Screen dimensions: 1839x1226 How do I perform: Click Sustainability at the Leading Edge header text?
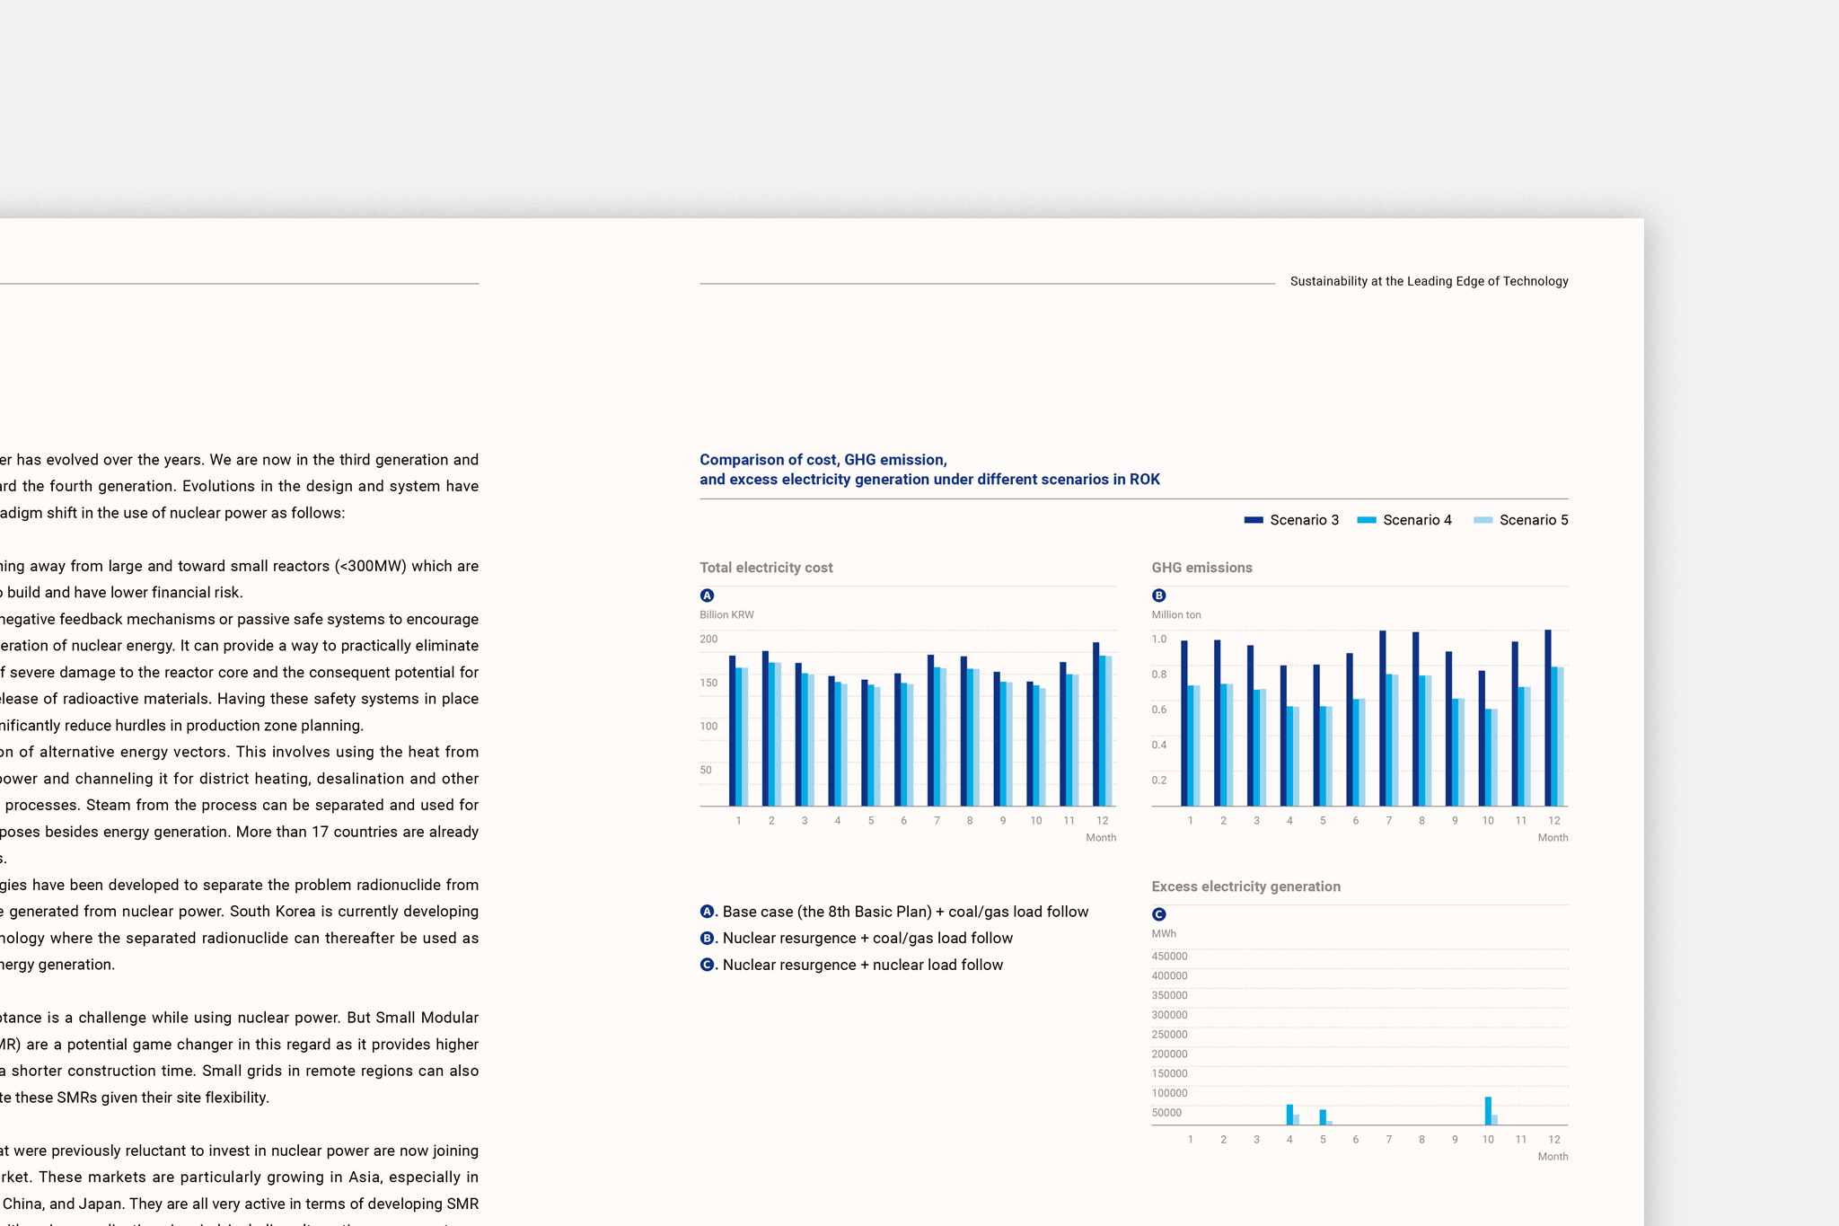(1429, 281)
